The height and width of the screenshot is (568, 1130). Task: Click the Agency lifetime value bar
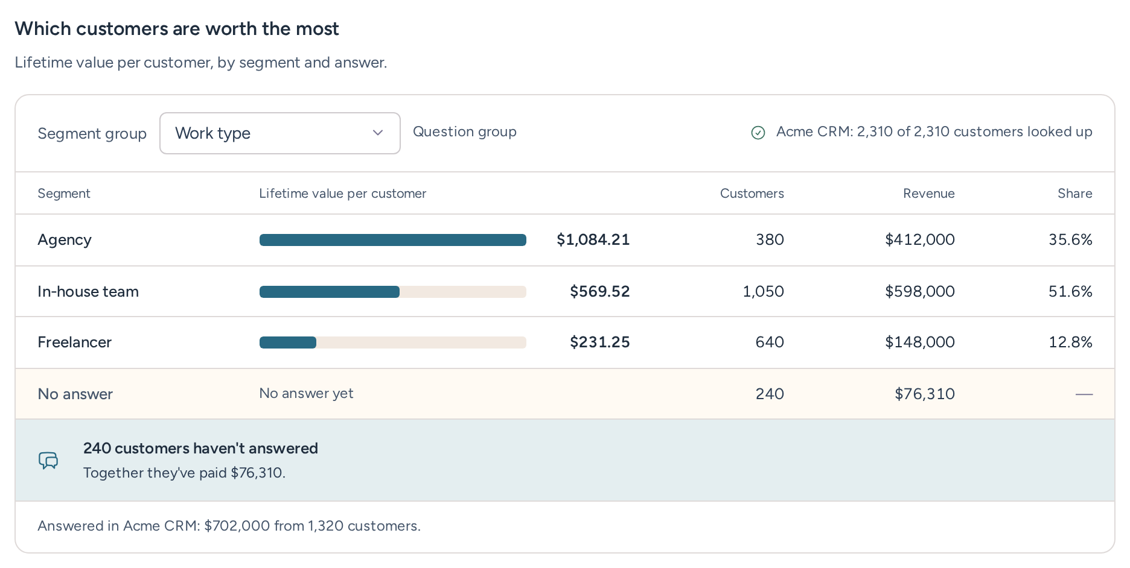[393, 240]
